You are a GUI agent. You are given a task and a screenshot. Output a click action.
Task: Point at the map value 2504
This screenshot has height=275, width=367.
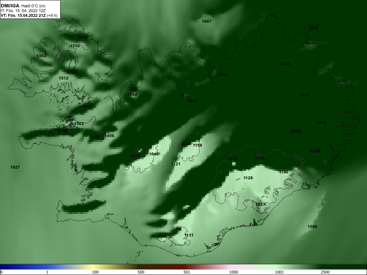(321, 122)
